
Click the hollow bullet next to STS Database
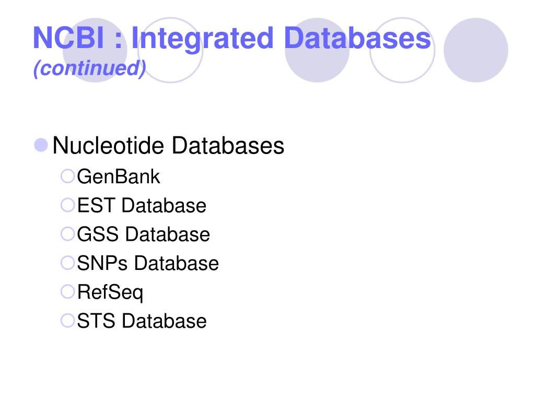point(67,321)
